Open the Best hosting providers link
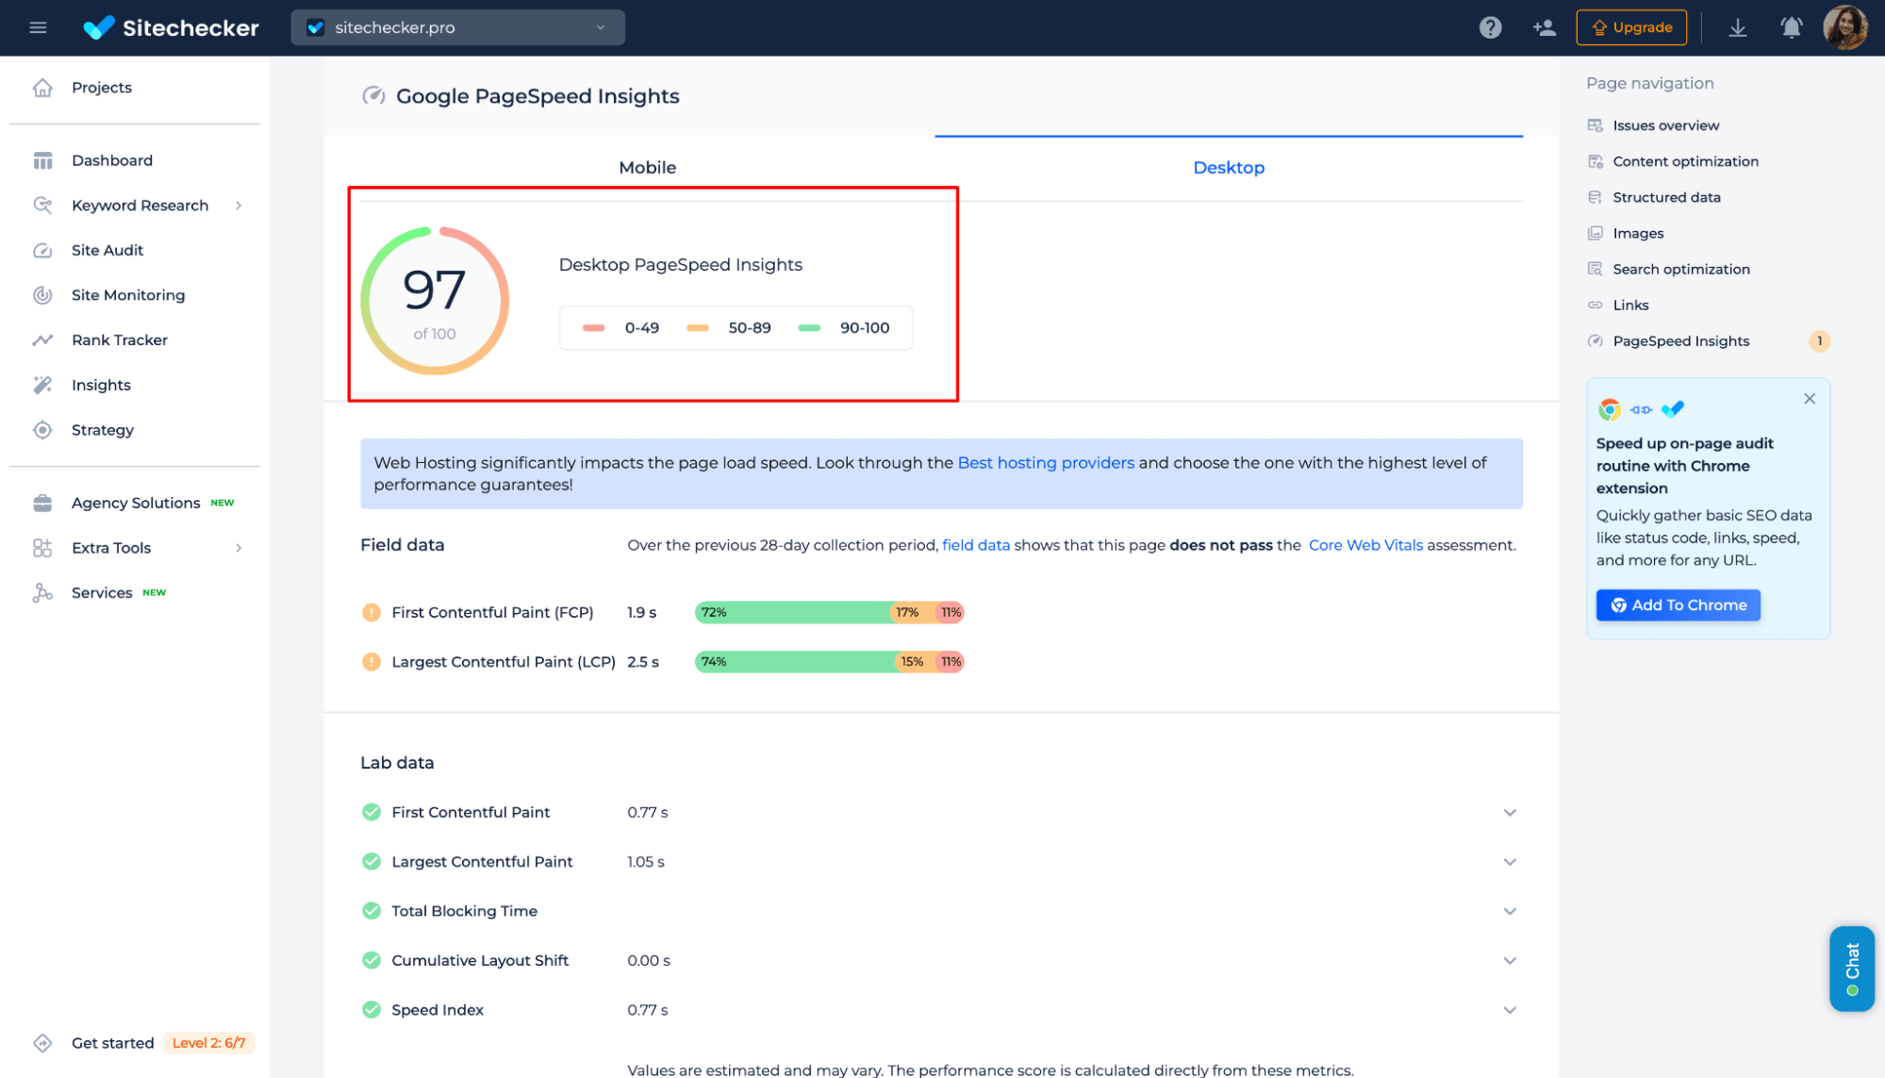Image resolution: width=1885 pixels, height=1078 pixels. pyautogui.click(x=1046, y=463)
